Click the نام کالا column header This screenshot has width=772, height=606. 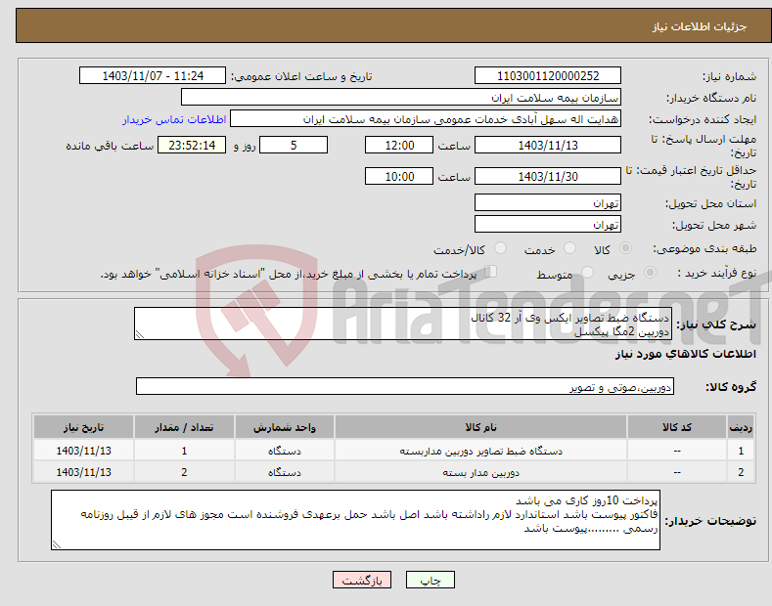[480, 427]
